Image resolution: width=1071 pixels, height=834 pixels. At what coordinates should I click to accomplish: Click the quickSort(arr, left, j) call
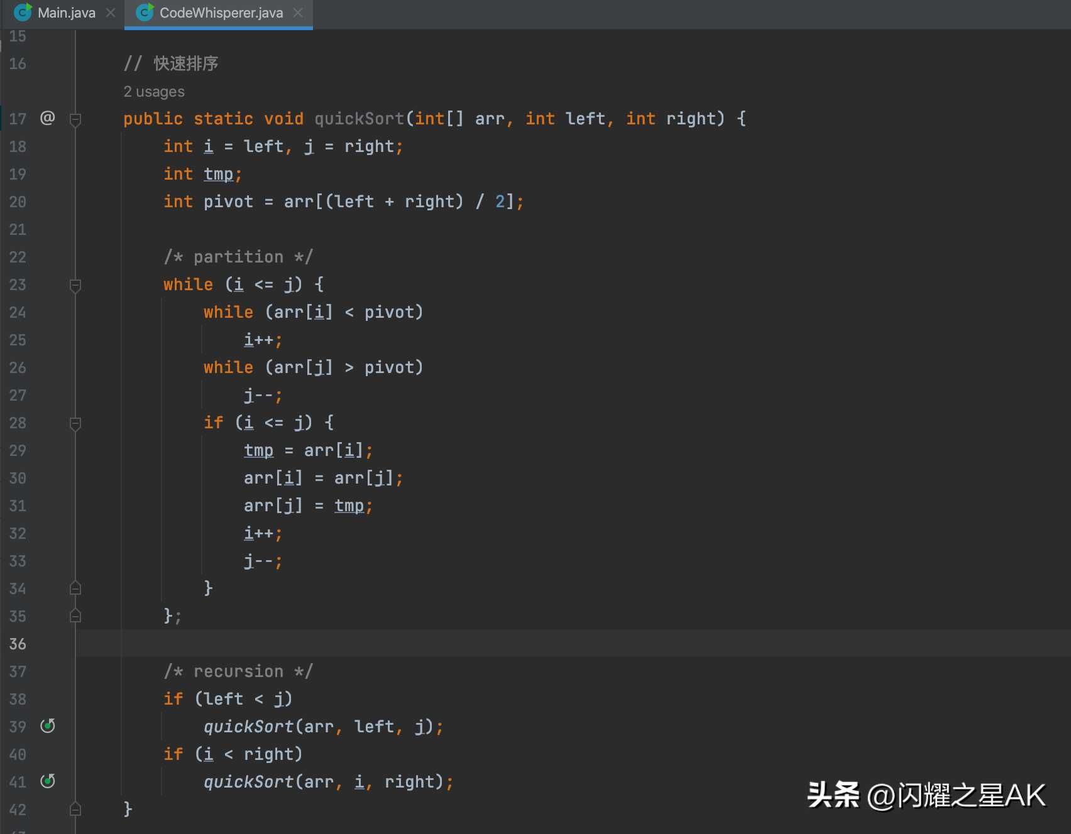click(324, 727)
